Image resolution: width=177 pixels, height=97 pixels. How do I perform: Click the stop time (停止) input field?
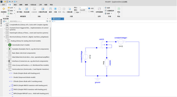[83, 8]
